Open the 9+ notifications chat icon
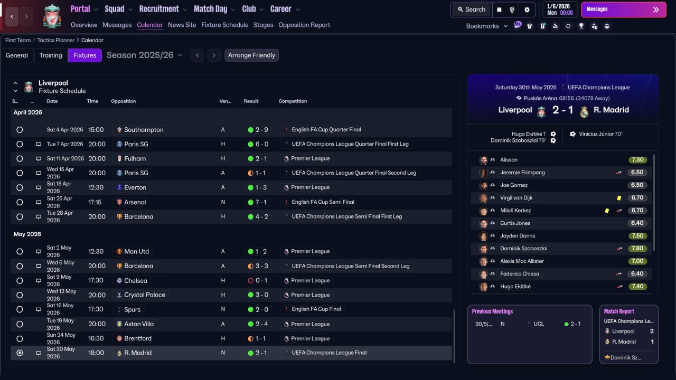The height and width of the screenshot is (380, 676). pyautogui.click(x=518, y=25)
